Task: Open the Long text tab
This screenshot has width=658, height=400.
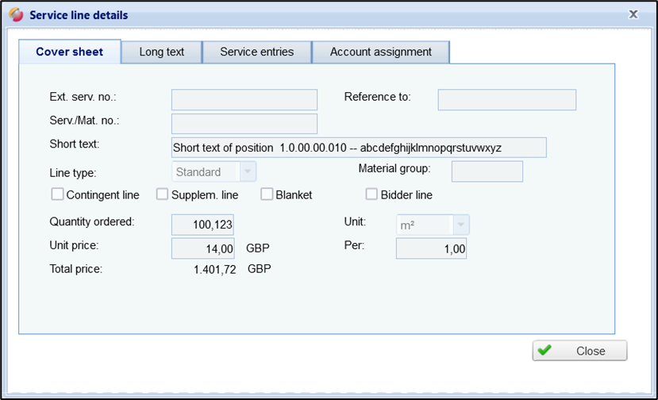Action: pyautogui.click(x=161, y=52)
